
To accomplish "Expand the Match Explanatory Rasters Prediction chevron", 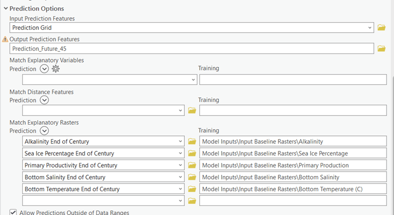I will pyautogui.click(x=44, y=131).
